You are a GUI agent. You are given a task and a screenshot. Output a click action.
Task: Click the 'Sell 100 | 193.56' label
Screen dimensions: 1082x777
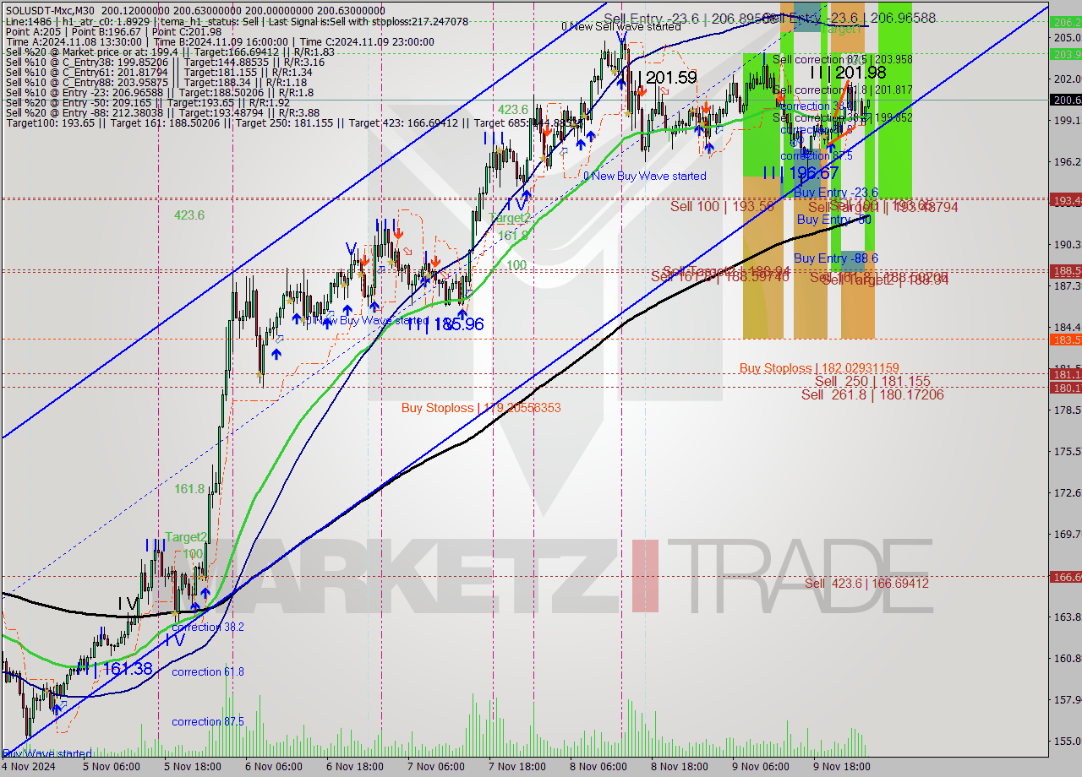pos(723,206)
